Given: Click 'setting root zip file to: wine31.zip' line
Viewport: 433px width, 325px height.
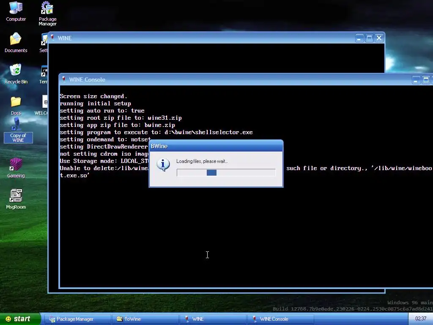Looking at the screenshot, I should (x=121, y=118).
